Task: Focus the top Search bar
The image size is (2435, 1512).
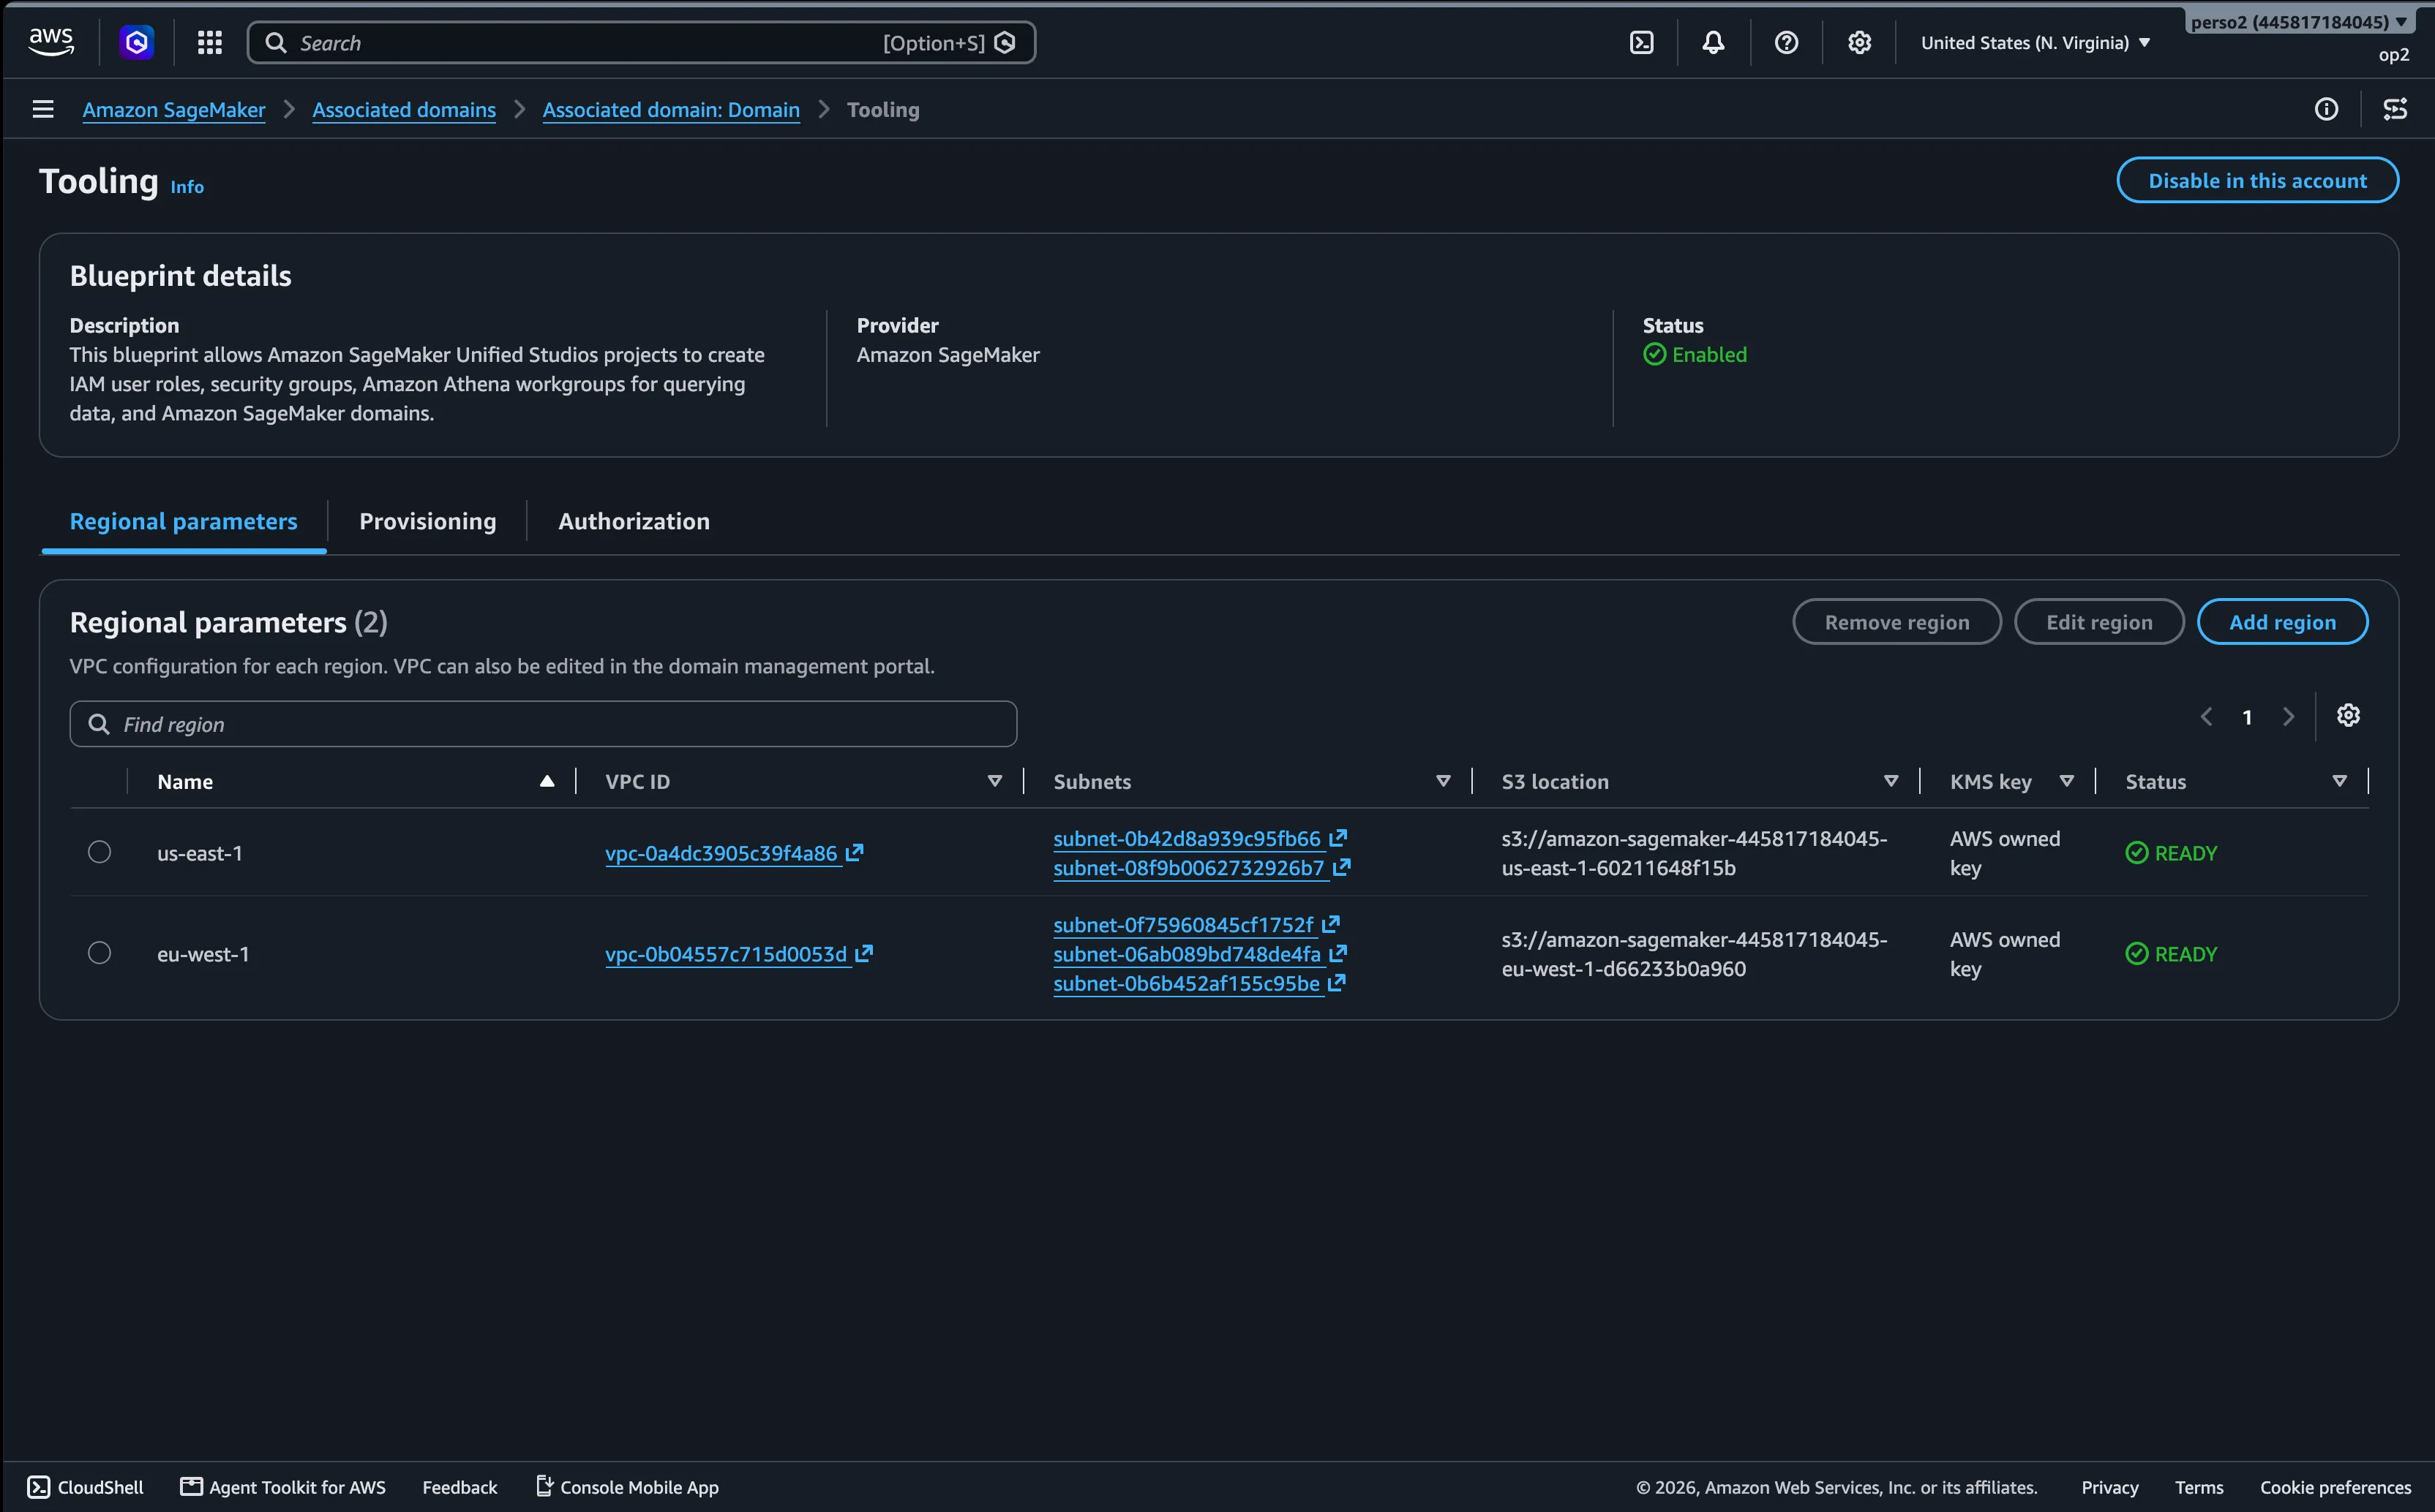Action: pos(641,42)
